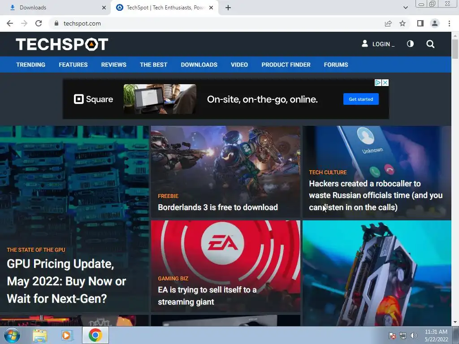Open Borderlands 3 is free to download
The width and height of the screenshot is (459, 344).
click(218, 207)
